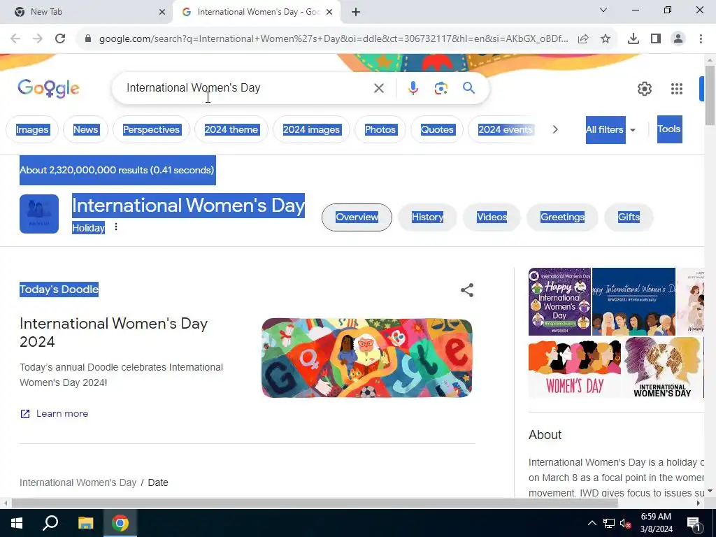Toggle the Chrome side panel
716x537 pixels.
[656, 39]
